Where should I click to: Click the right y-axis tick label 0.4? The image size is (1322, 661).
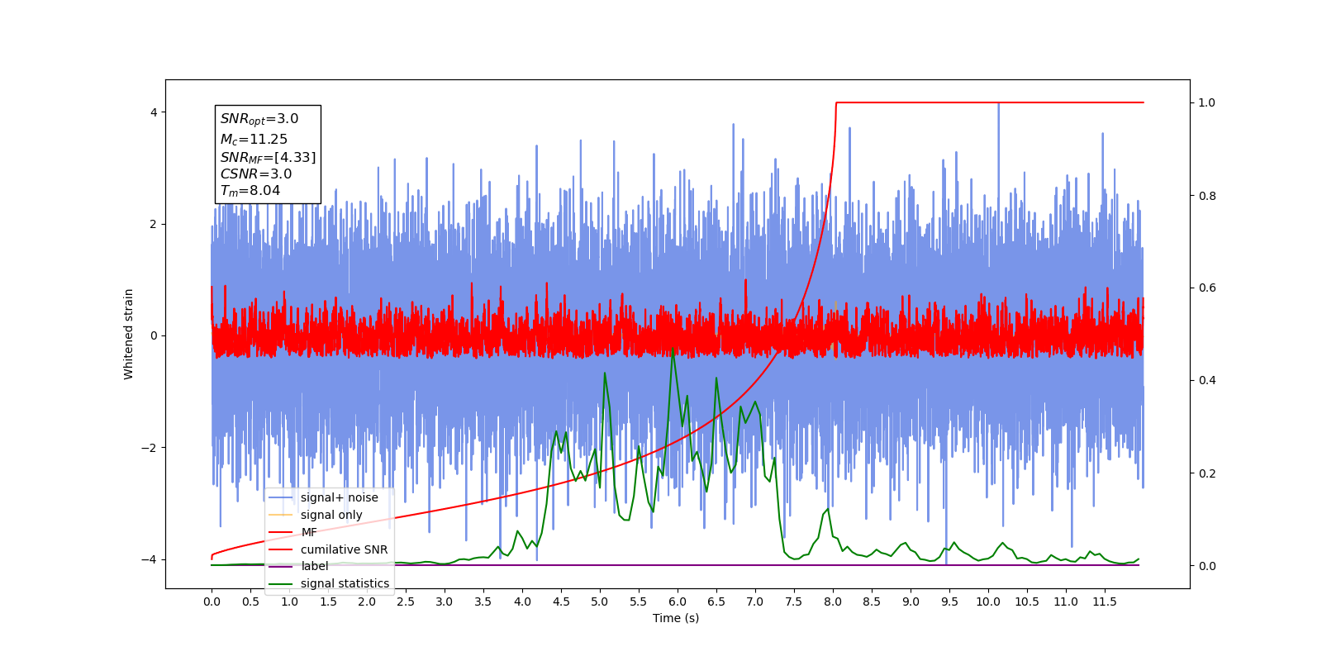[x=1207, y=381]
